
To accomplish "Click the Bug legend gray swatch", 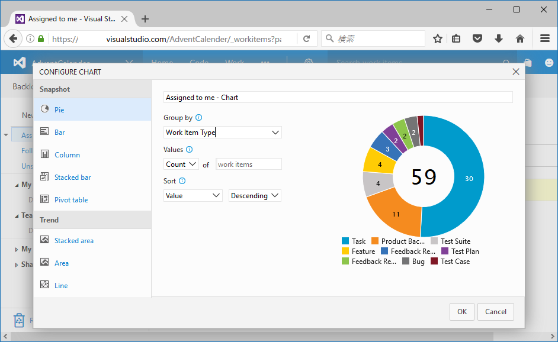I will (x=406, y=262).
